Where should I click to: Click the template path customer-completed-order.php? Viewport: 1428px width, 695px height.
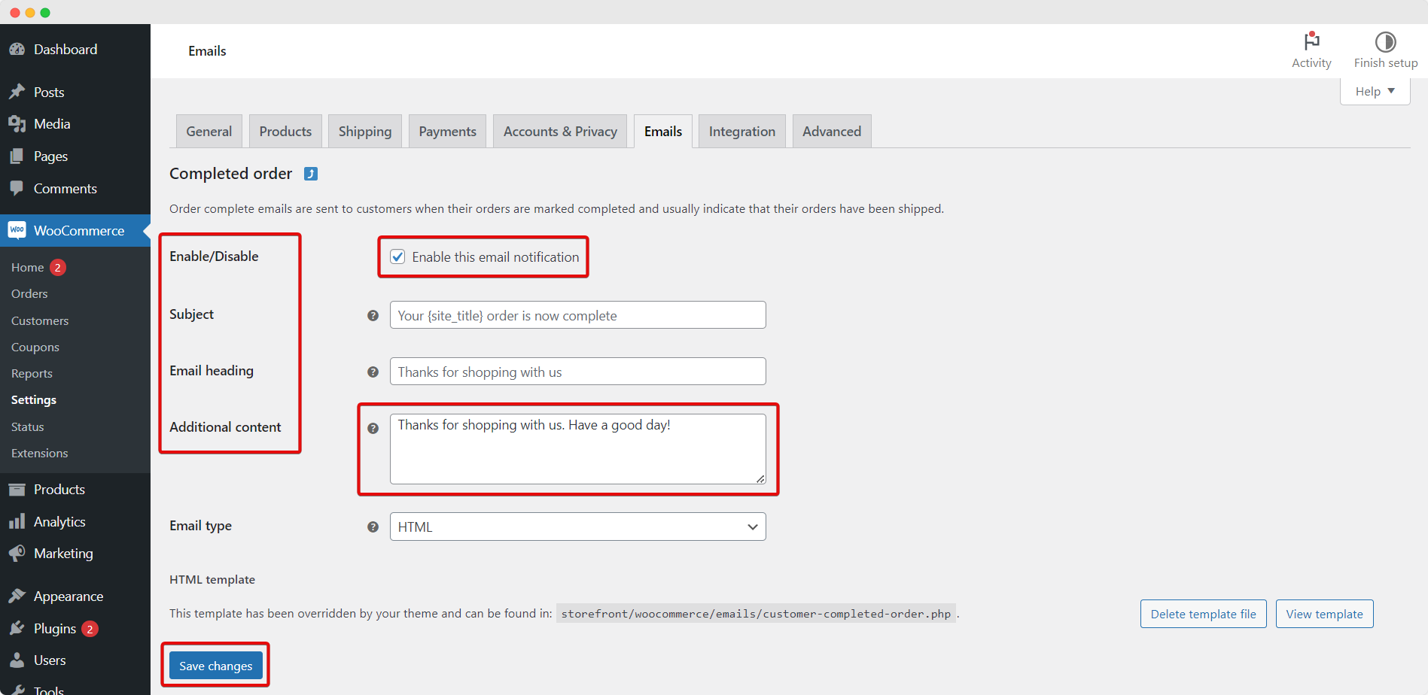756,614
